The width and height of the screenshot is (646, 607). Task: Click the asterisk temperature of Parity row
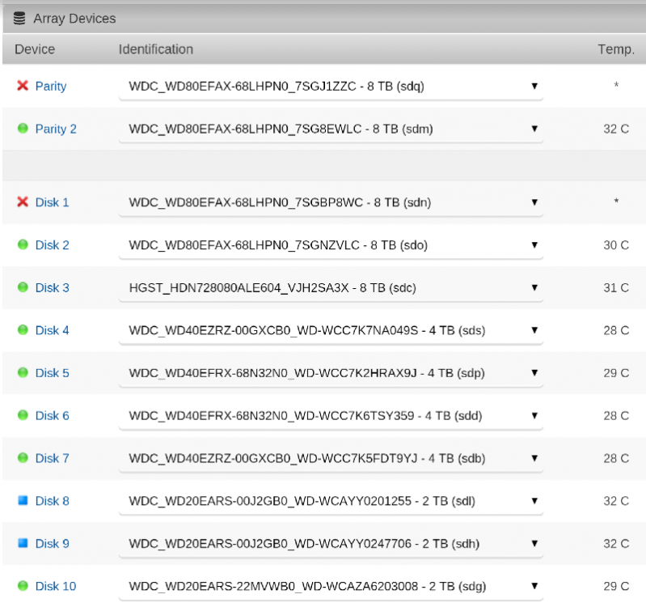[616, 84]
